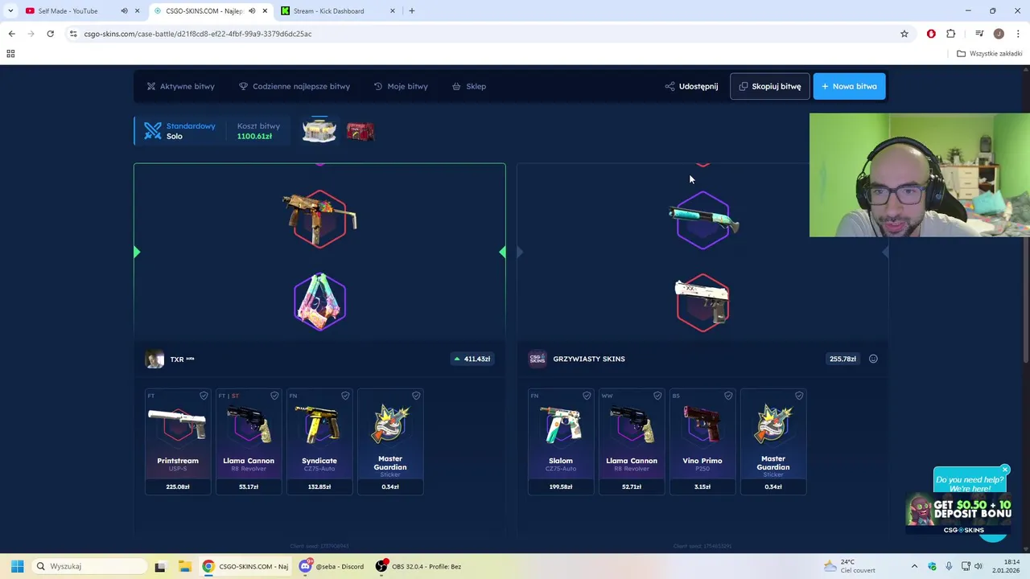Mute the Self Made YouTube tab
The image size is (1030, 579).
coord(124,11)
